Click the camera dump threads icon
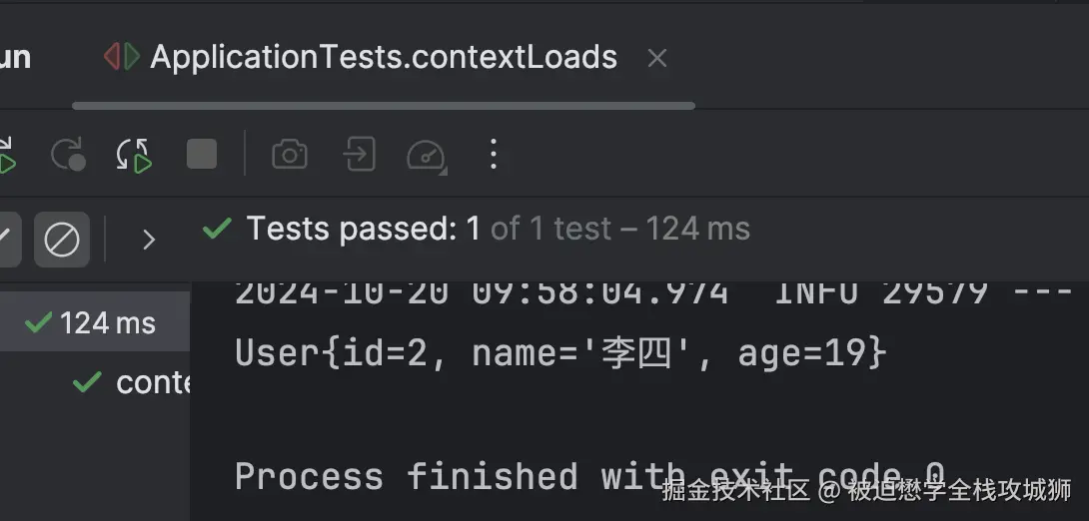 290,155
